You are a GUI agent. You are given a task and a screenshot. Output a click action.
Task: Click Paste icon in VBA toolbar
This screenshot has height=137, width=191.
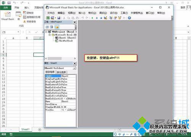click(73, 18)
